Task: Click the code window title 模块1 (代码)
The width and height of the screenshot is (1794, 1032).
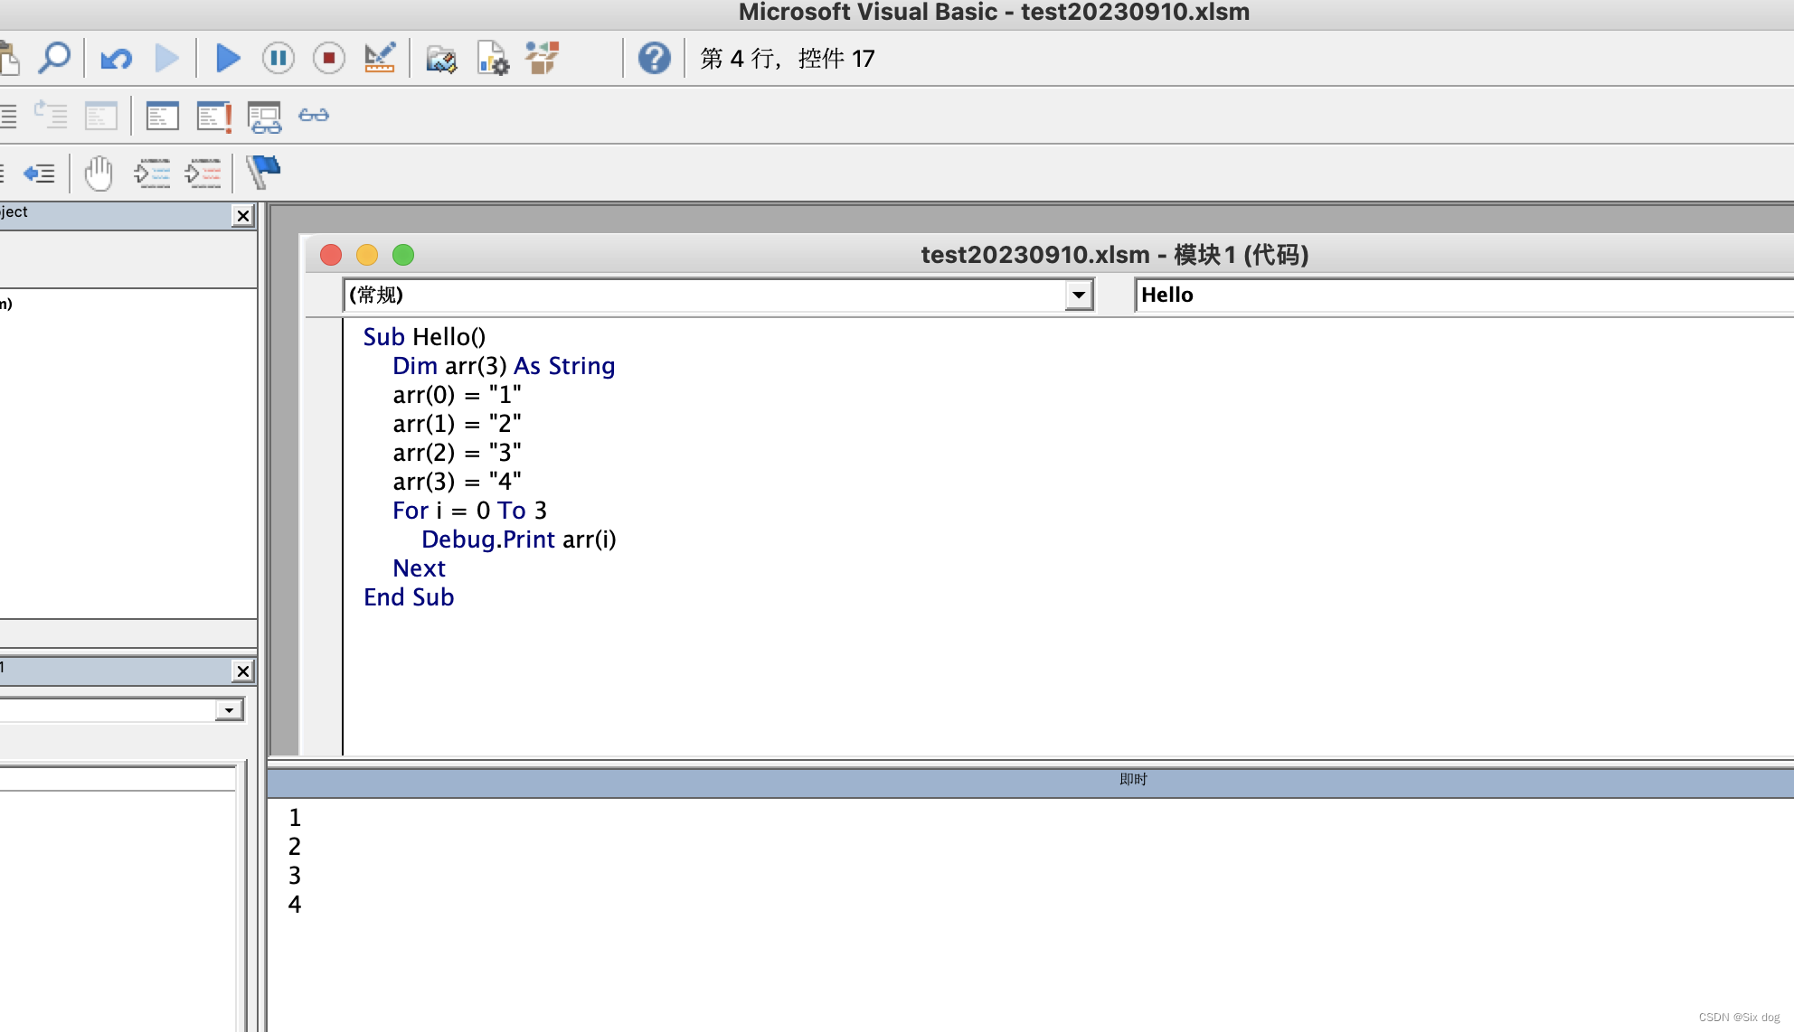Action: [1114, 255]
